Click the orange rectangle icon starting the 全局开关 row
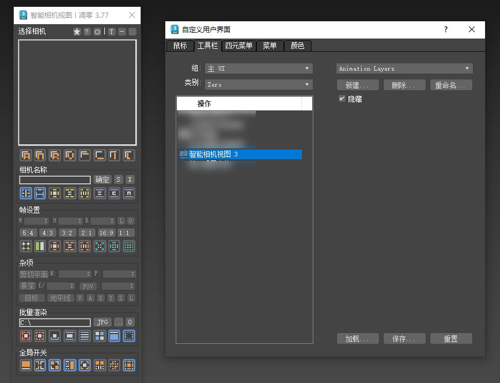 click(26, 365)
